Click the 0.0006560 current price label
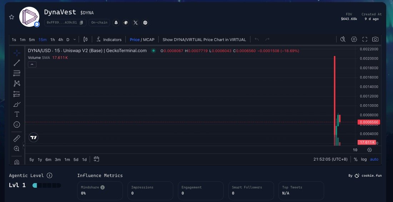The image size is (393, 202). point(369,122)
